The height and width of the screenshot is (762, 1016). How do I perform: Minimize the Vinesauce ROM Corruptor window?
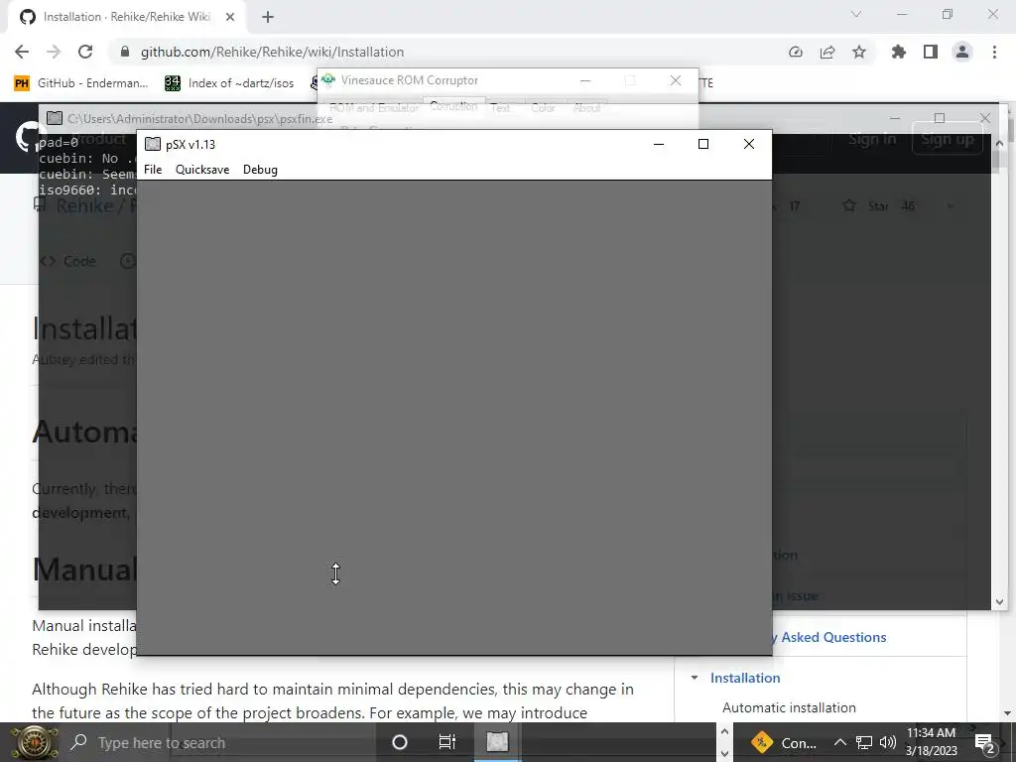pos(585,80)
